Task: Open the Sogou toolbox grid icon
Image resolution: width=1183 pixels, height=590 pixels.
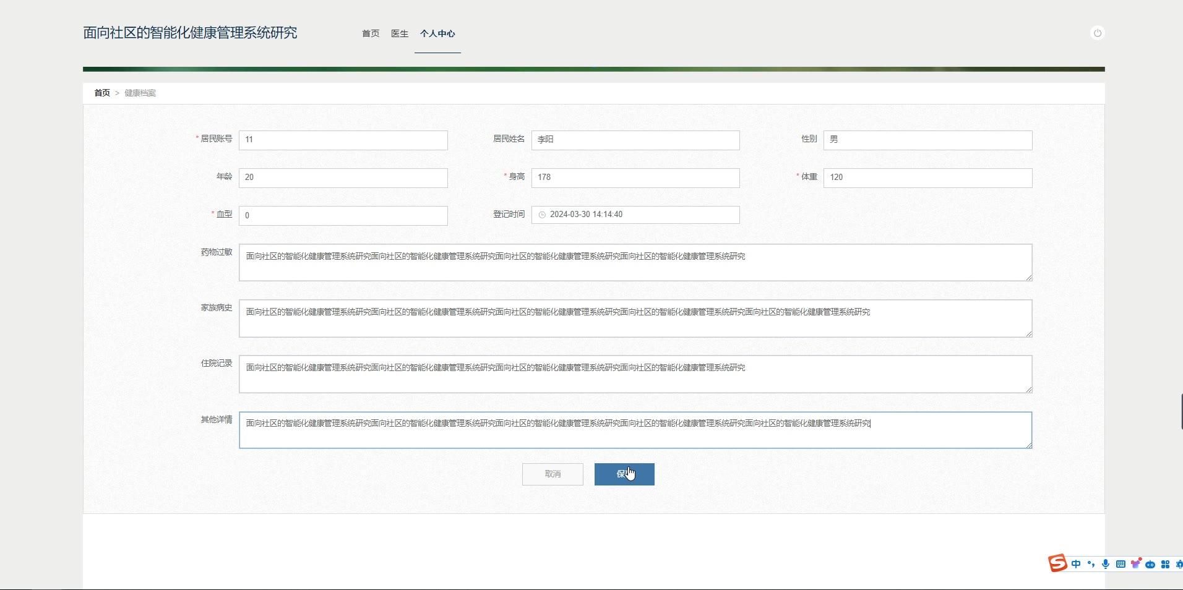Action: tap(1165, 564)
